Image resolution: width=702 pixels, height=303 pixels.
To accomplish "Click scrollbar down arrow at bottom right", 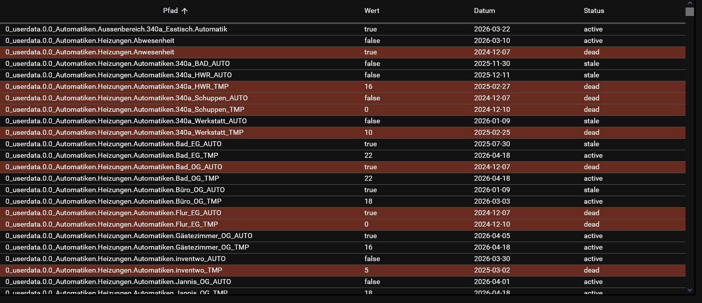I will point(690,290).
